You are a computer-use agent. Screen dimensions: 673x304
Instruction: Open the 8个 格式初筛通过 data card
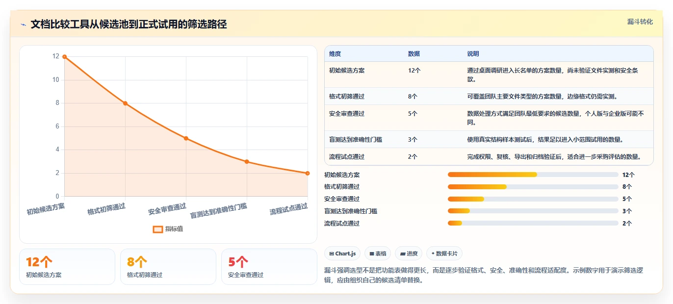point(168,267)
